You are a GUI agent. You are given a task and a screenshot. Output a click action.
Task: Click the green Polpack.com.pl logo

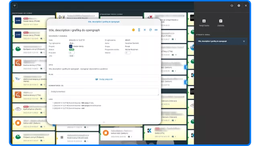(18, 137)
